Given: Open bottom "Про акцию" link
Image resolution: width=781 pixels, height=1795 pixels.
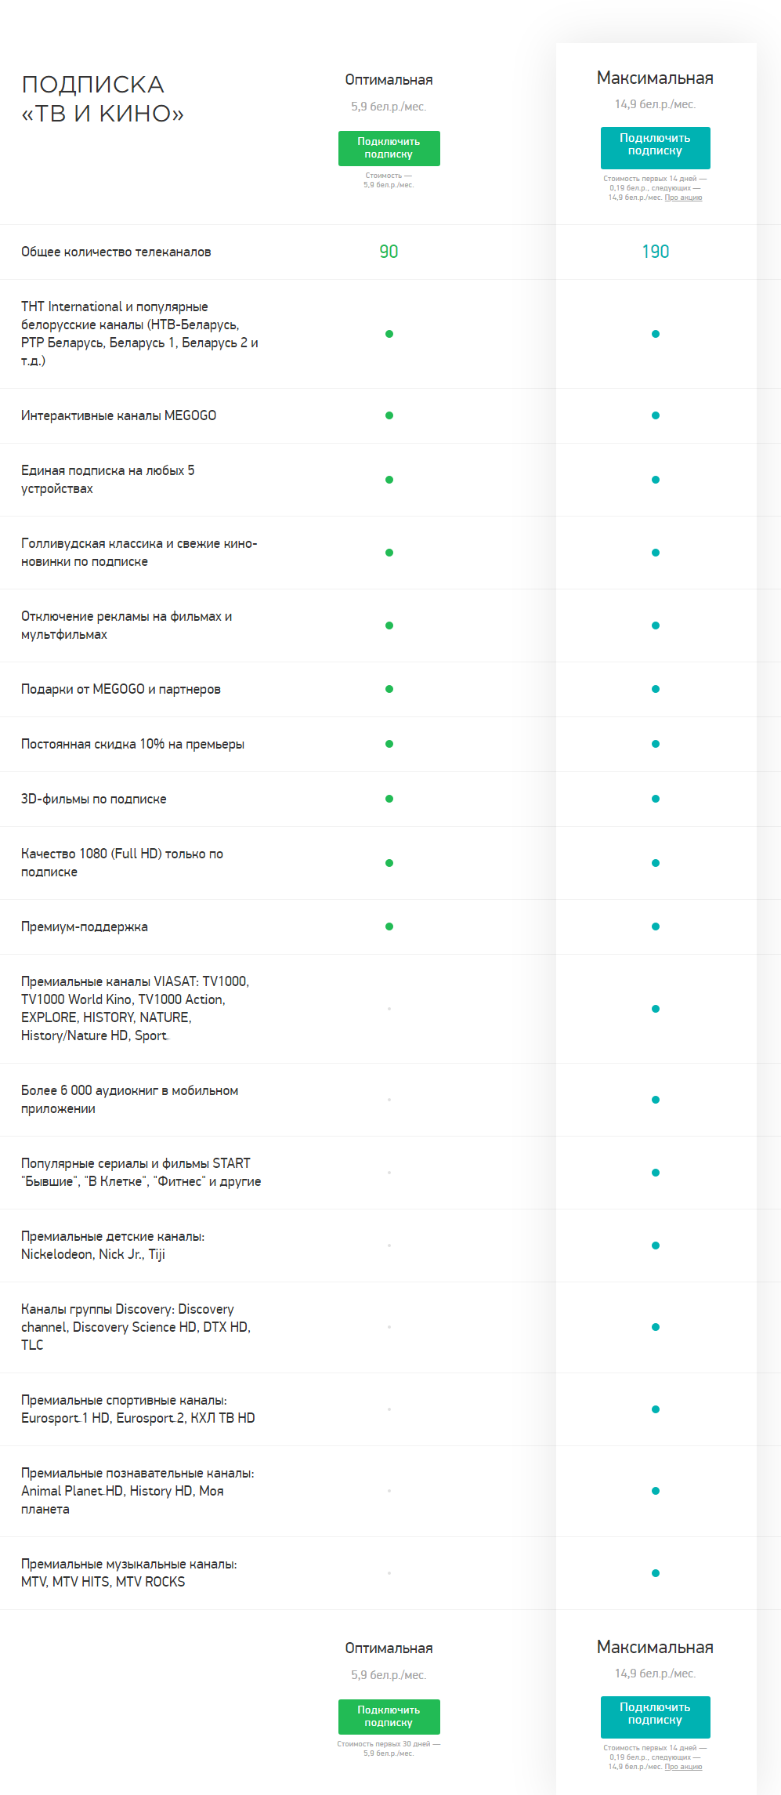Looking at the screenshot, I should pyautogui.click(x=683, y=1767).
